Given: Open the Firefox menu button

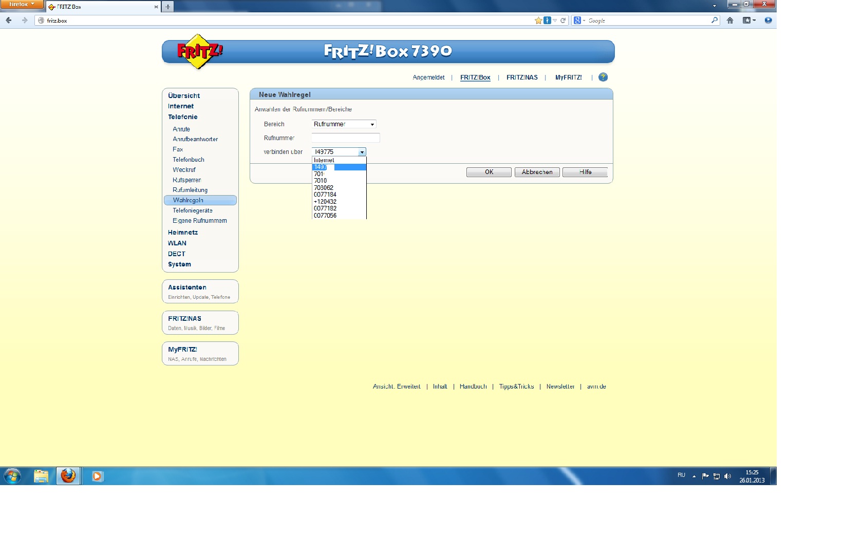Looking at the screenshot, I should (x=22, y=4).
